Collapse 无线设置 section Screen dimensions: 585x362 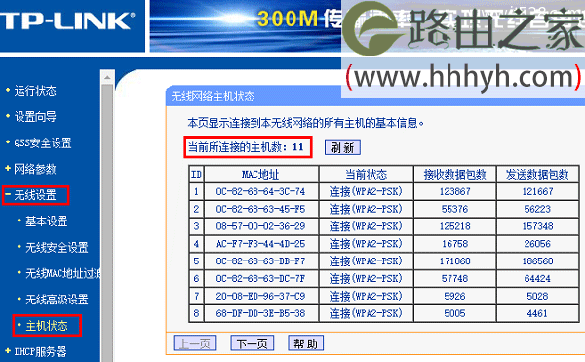click(35, 195)
